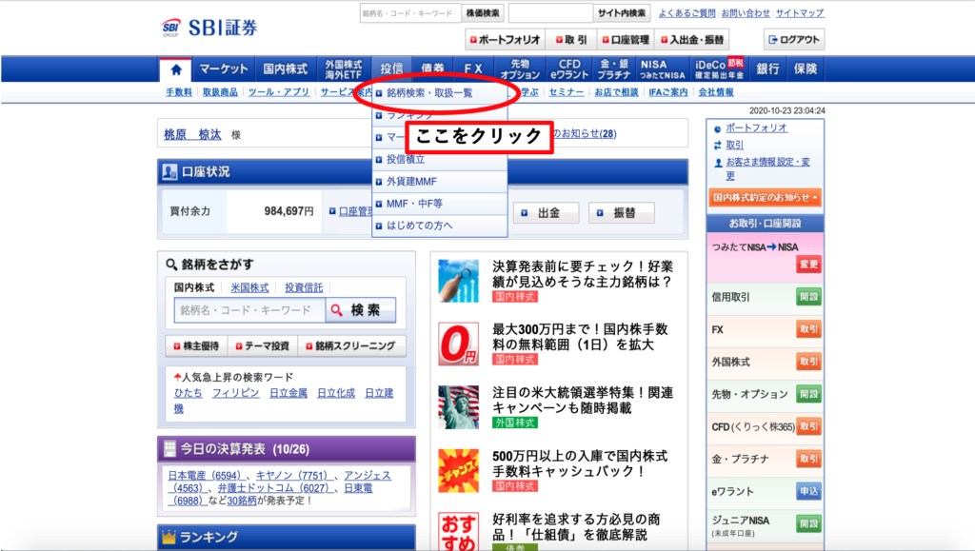Image resolution: width=975 pixels, height=551 pixels.
Task: Open the 投信 tab
Action: tap(391, 69)
